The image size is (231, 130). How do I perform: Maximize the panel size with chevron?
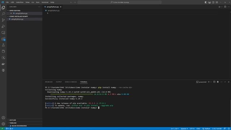[x=225, y=82]
